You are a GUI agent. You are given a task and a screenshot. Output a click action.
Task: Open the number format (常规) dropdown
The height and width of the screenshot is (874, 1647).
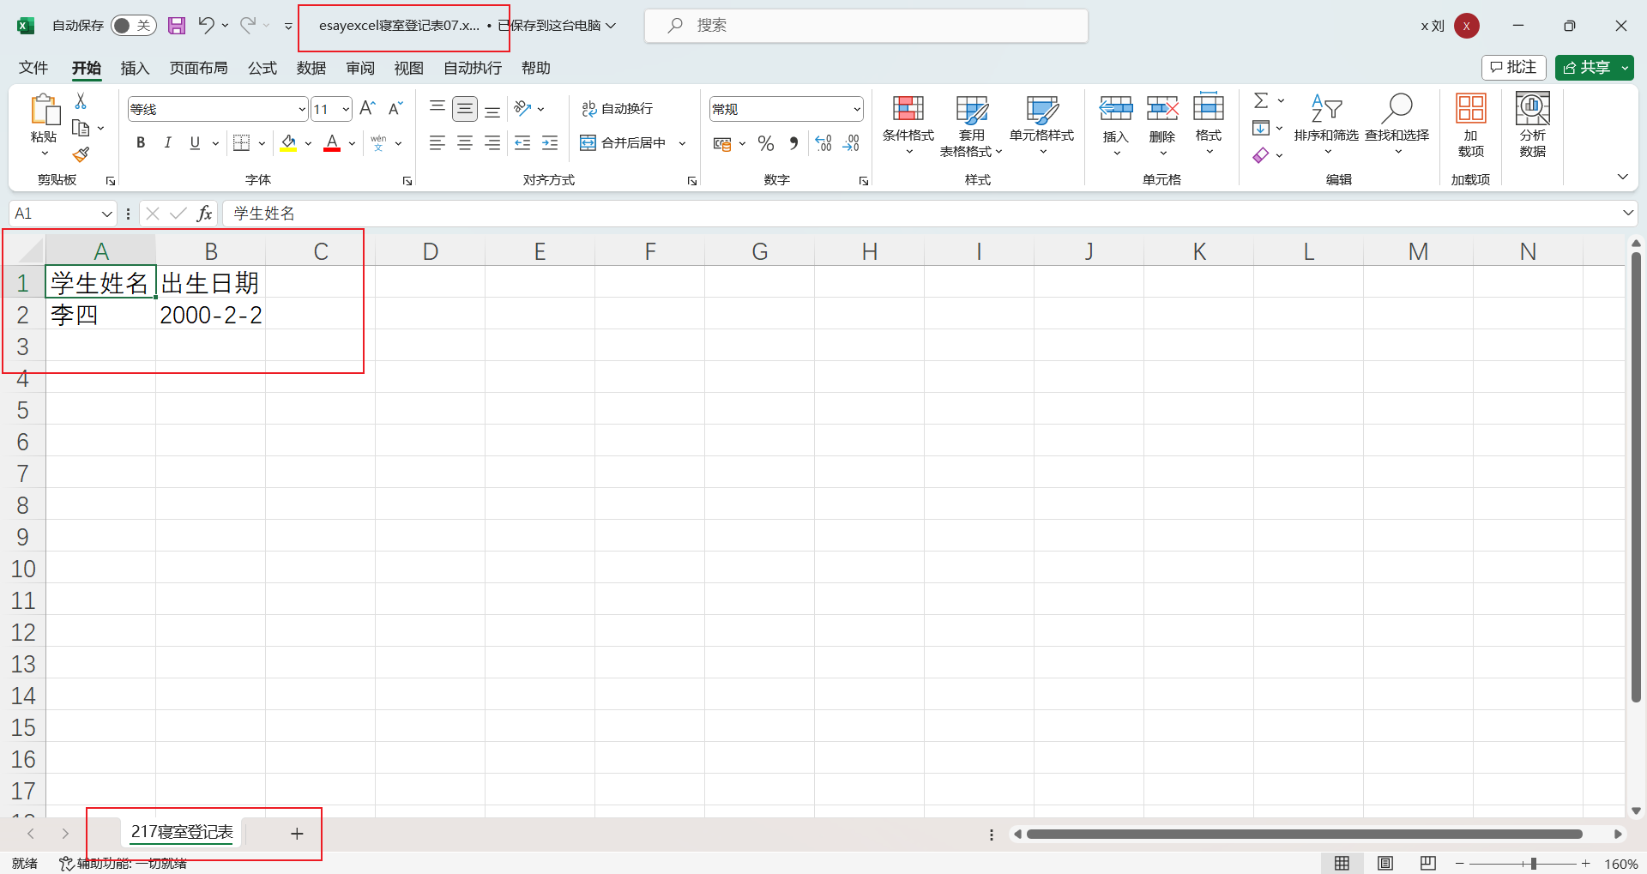(856, 109)
